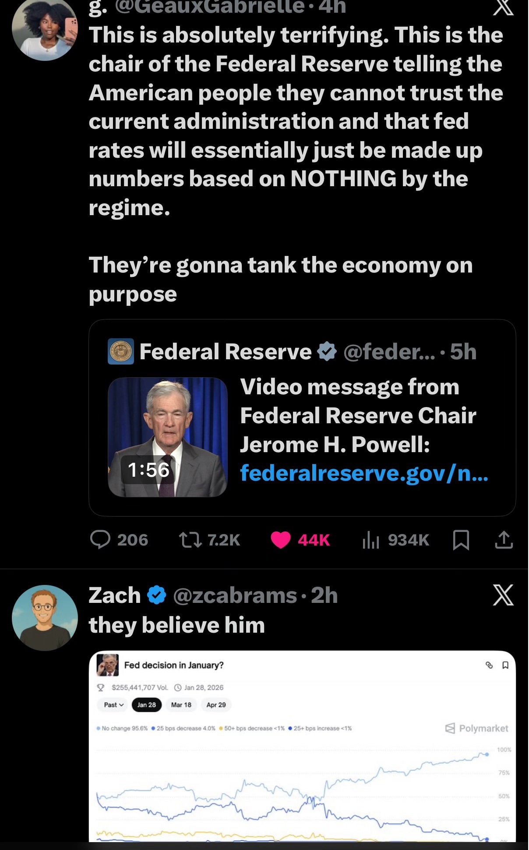Image resolution: width=529 pixels, height=850 pixels.
Task: Share Gabrielle's tweet via share icon
Action: click(504, 540)
